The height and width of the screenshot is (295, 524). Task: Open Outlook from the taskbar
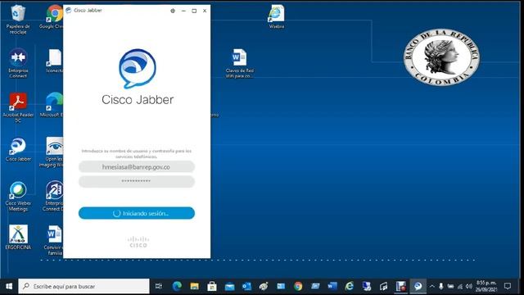pos(246,286)
